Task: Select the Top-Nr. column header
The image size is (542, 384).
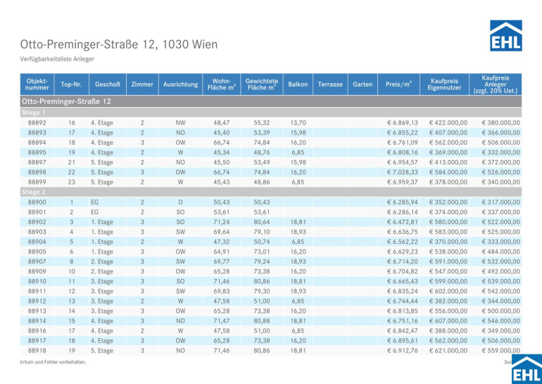Action: click(72, 84)
